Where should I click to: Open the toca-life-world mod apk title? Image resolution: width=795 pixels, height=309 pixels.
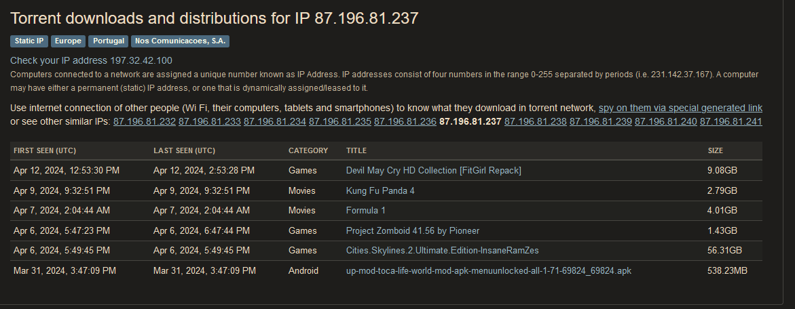489,270
